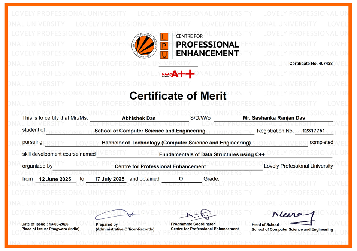The height and width of the screenshot is (251, 357).
Task: Click the registration number 12317751
Action: 314,131
